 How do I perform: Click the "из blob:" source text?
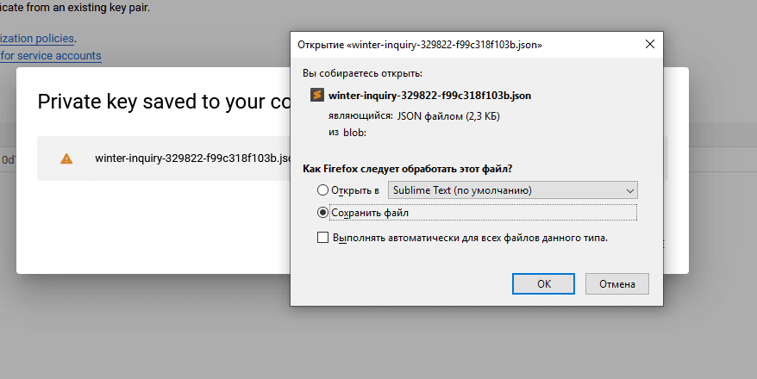pos(347,132)
